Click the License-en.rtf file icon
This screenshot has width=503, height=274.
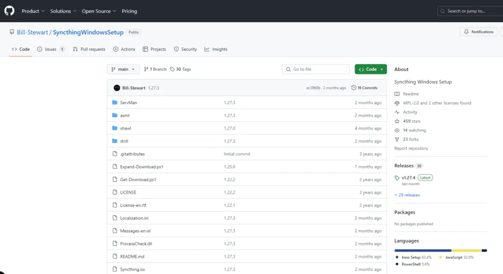tap(115, 205)
